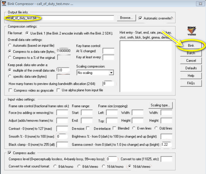Click the Smooth % field showing 0
The image size is (206, 174).
tap(62, 137)
